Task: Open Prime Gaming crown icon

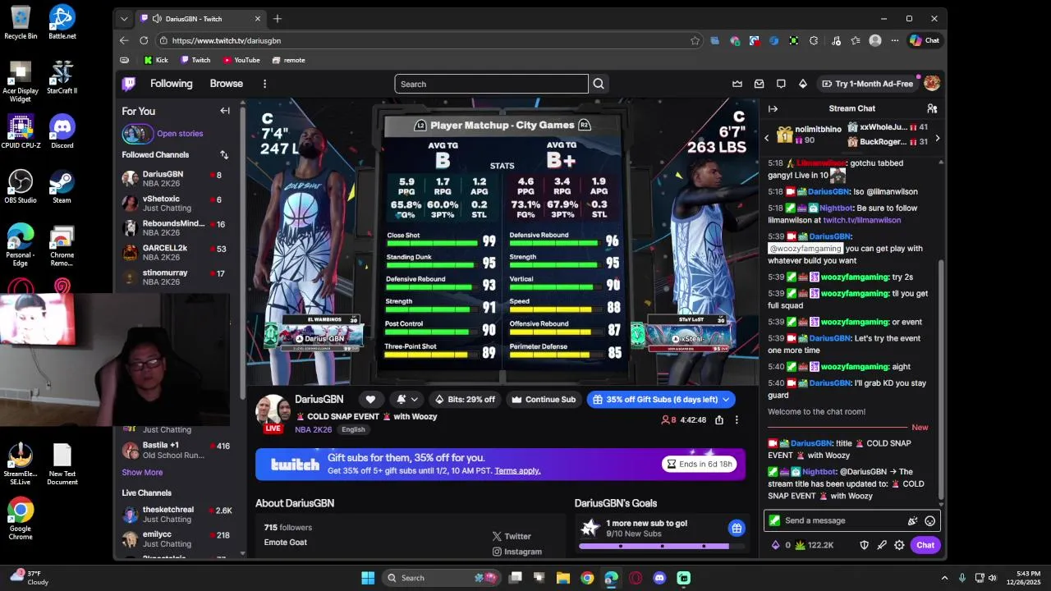Action: [x=737, y=84]
